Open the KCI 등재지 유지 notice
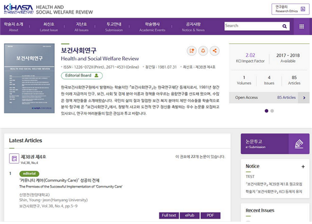Screen dimensions: 312x224 pyautogui.click(x=274, y=192)
